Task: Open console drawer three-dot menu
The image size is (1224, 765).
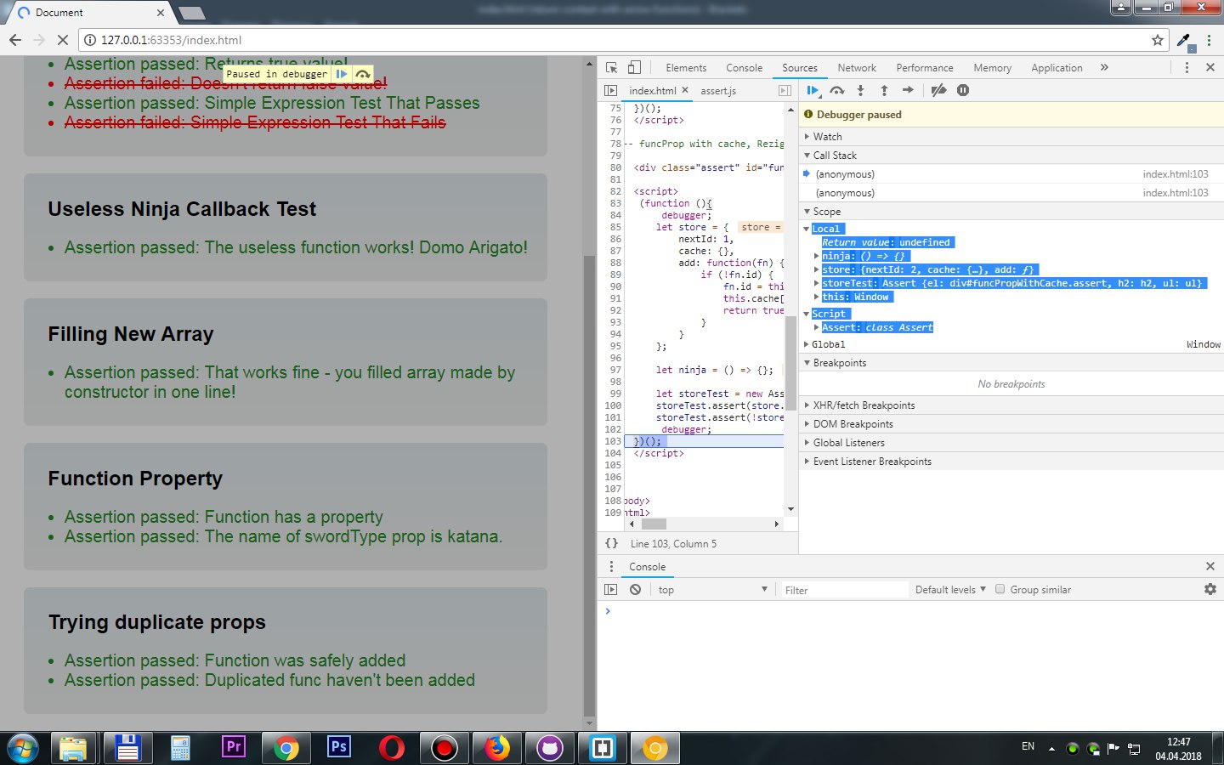Action: [611, 566]
